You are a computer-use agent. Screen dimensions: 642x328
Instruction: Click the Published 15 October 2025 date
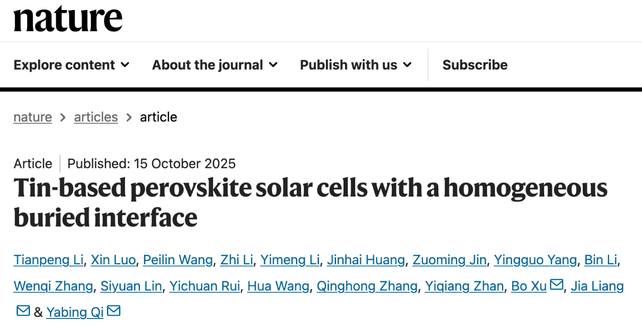click(x=151, y=163)
